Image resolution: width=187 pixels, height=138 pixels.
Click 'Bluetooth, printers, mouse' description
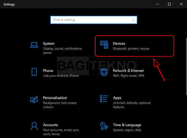pyautogui.click(x=131, y=49)
